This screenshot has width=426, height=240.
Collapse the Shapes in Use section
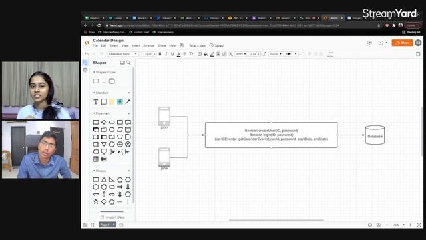pyautogui.click(x=105, y=72)
